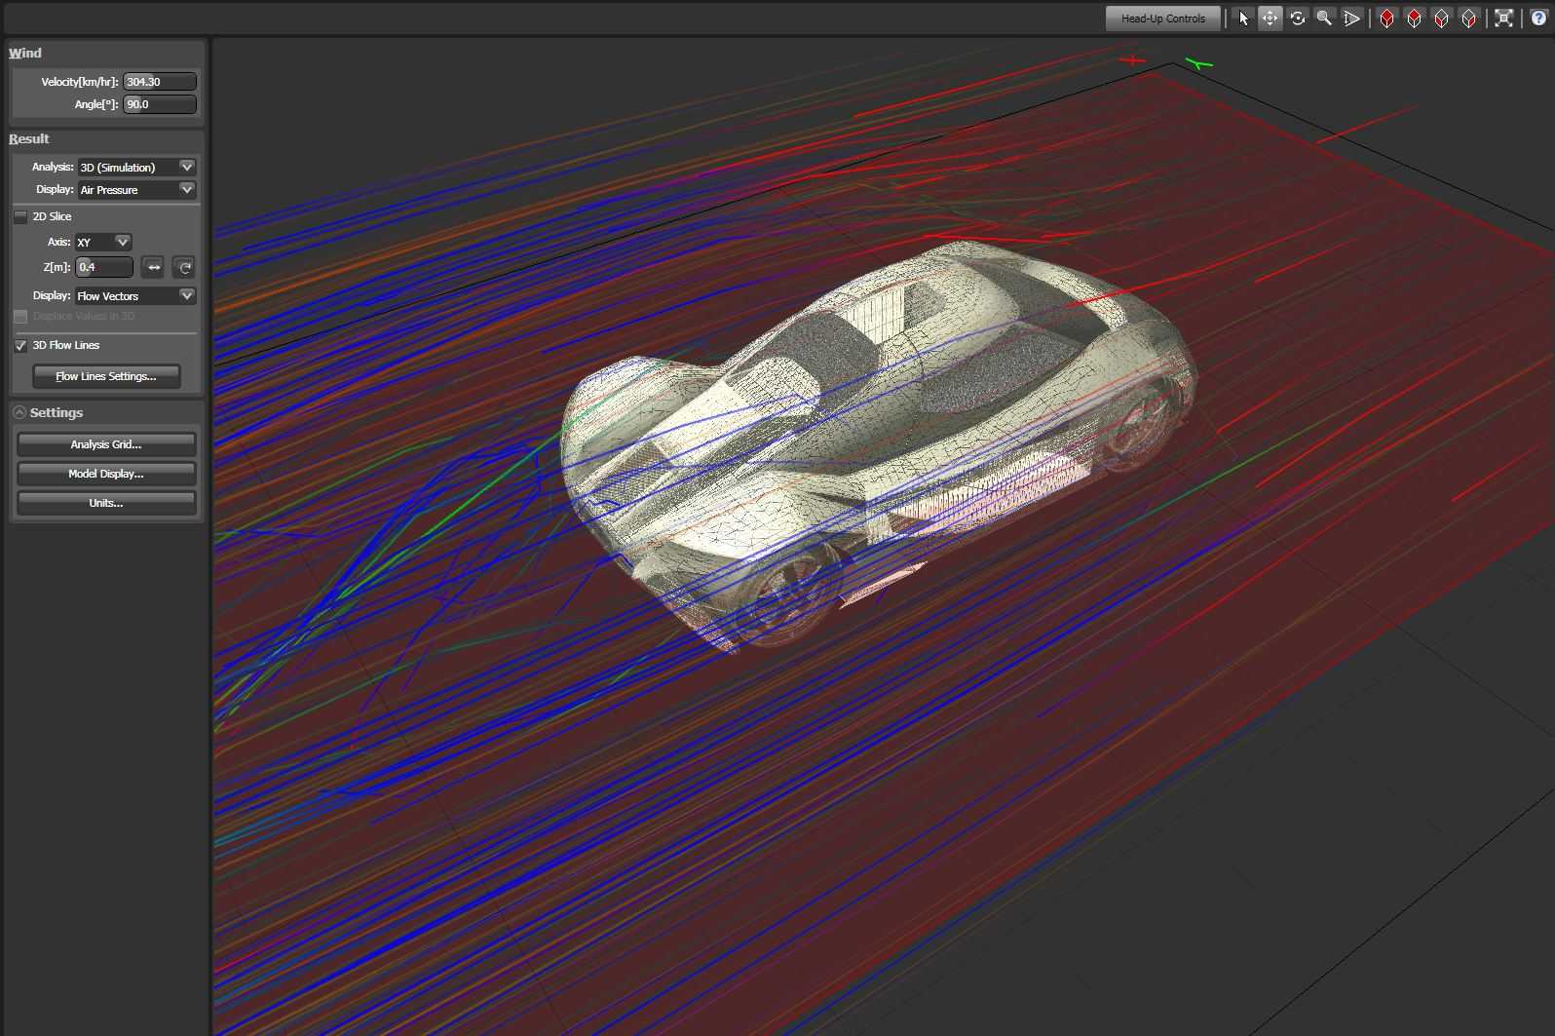The height and width of the screenshot is (1036, 1555).
Task: Open the Units dialog
Action: coord(106,503)
